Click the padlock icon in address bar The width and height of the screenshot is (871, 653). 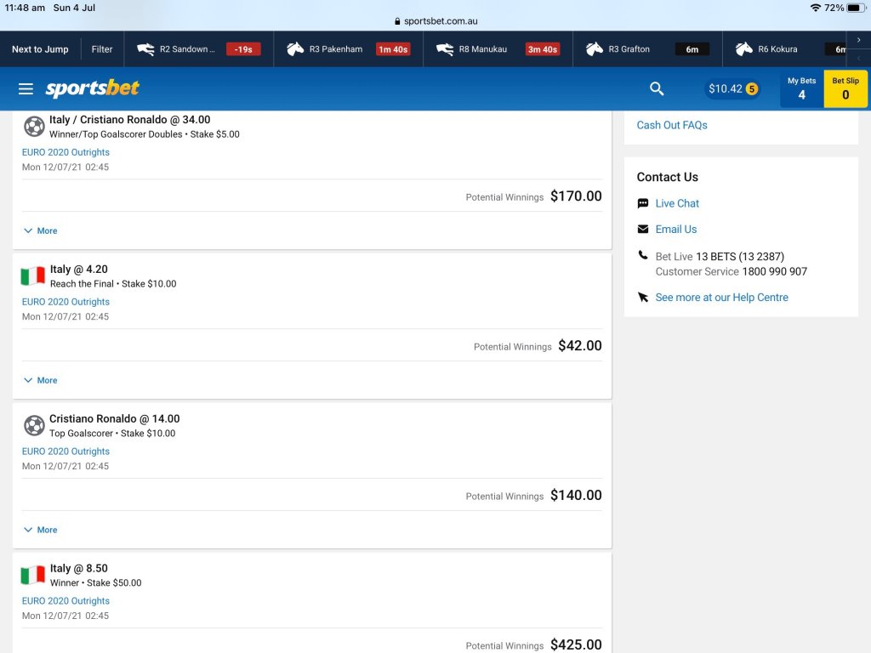click(397, 21)
